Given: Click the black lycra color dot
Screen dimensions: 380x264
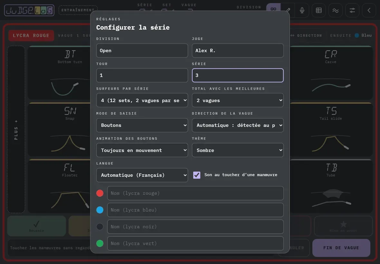Looking at the screenshot, I should 100,227.
